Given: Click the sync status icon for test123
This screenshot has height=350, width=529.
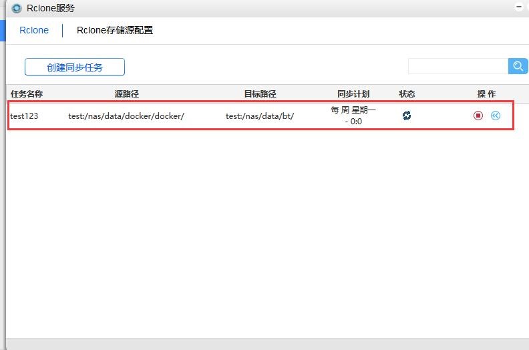Looking at the screenshot, I should tap(407, 116).
